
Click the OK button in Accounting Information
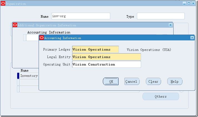(111, 81)
